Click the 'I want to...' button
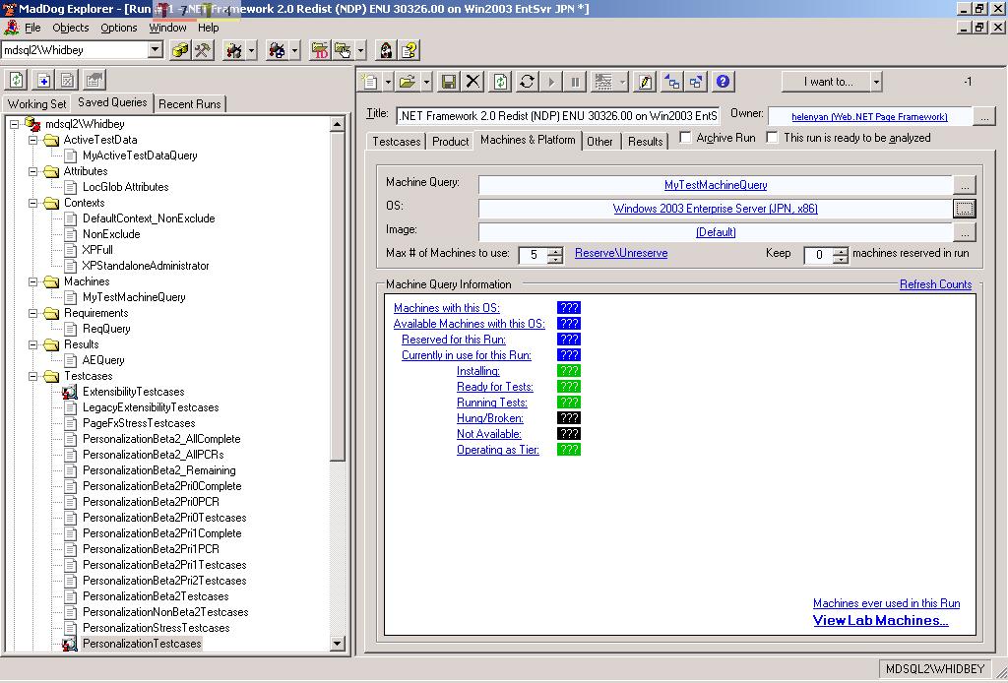The image size is (1008, 683). coord(827,82)
